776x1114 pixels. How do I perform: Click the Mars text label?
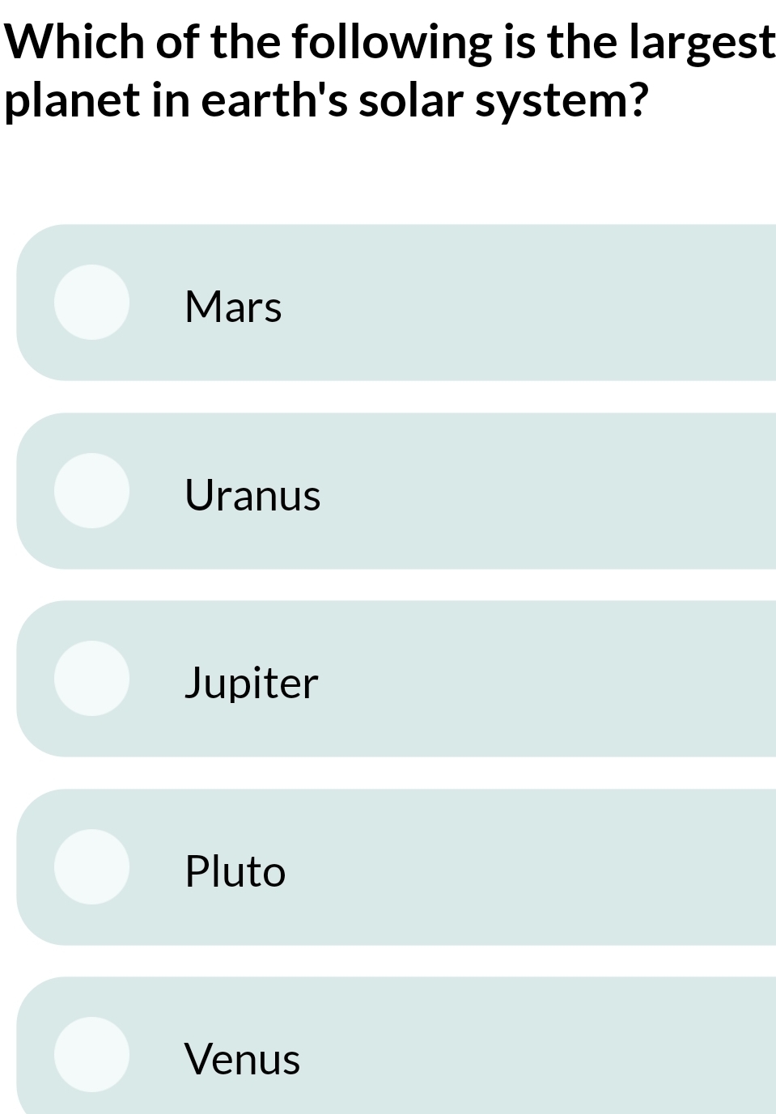pyautogui.click(x=233, y=307)
